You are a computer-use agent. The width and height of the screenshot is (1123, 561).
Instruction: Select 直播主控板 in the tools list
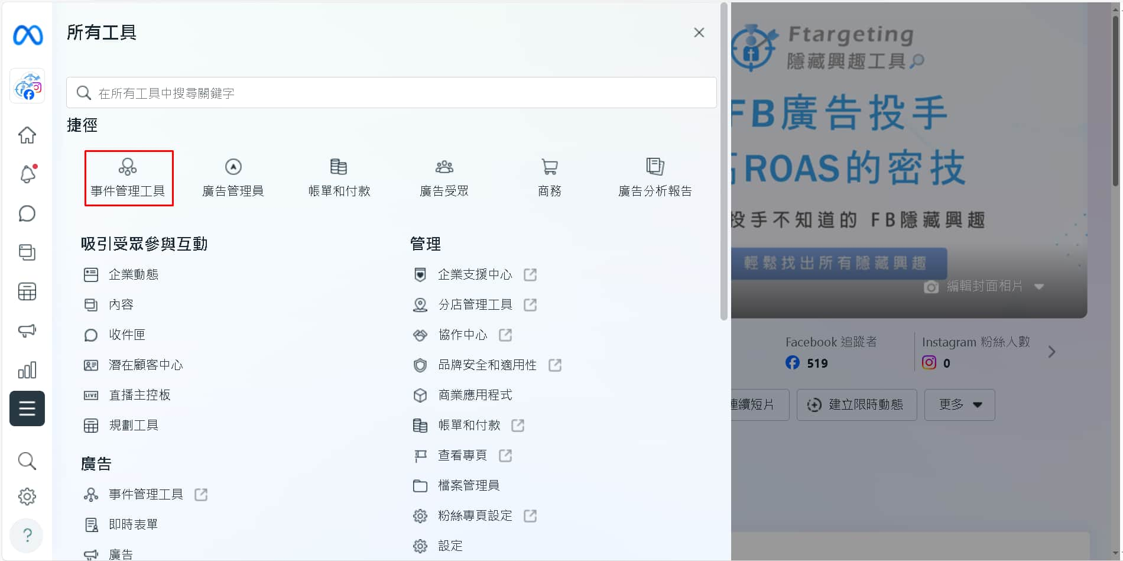(x=128, y=395)
